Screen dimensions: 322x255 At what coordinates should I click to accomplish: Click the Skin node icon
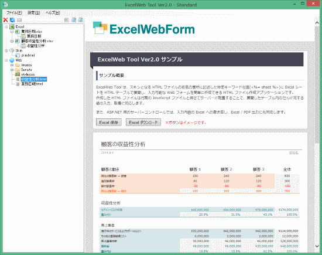(12, 50)
